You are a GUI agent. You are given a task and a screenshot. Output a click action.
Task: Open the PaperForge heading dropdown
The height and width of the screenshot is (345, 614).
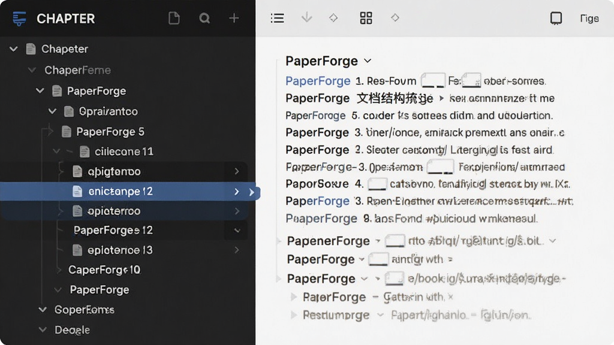[368, 61]
